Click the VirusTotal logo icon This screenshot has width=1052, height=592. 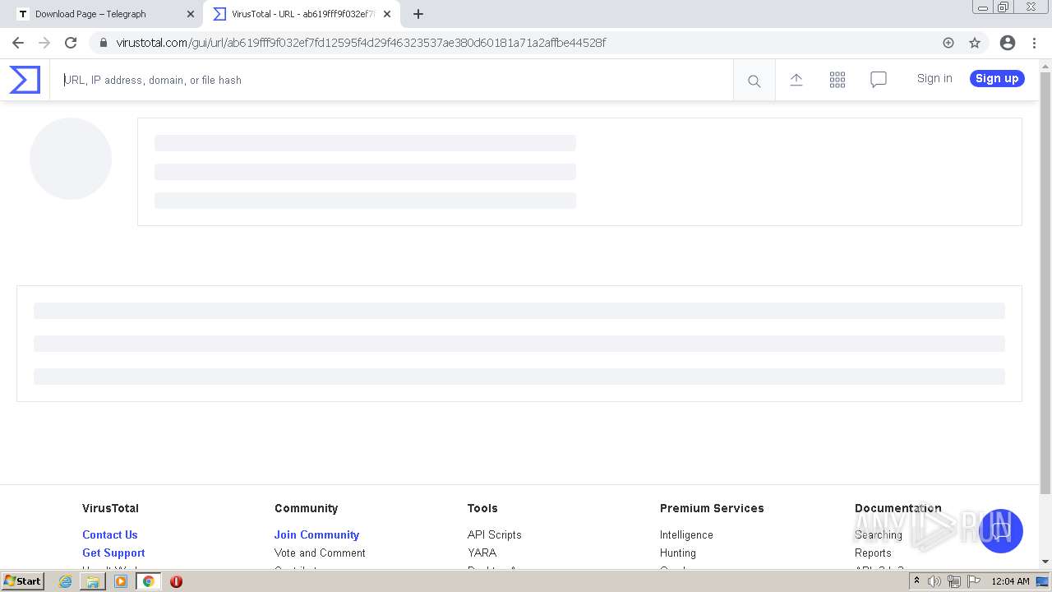[25, 80]
